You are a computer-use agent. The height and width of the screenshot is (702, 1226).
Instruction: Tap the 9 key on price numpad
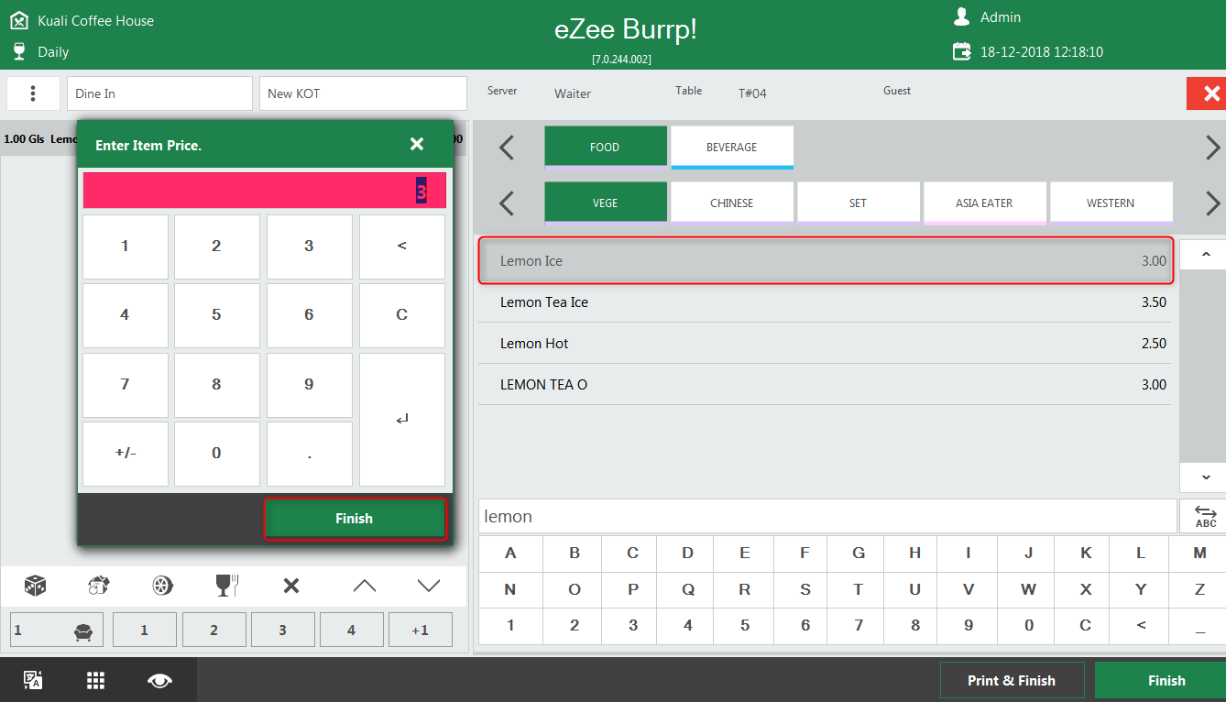click(310, 385)
